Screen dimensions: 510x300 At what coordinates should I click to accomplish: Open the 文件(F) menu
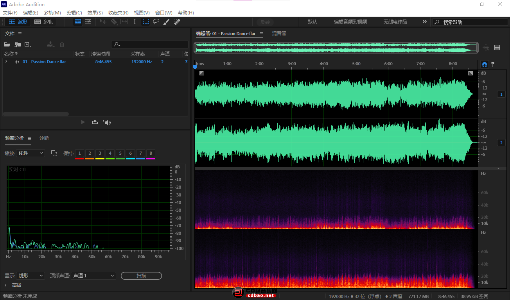(10, 13)
